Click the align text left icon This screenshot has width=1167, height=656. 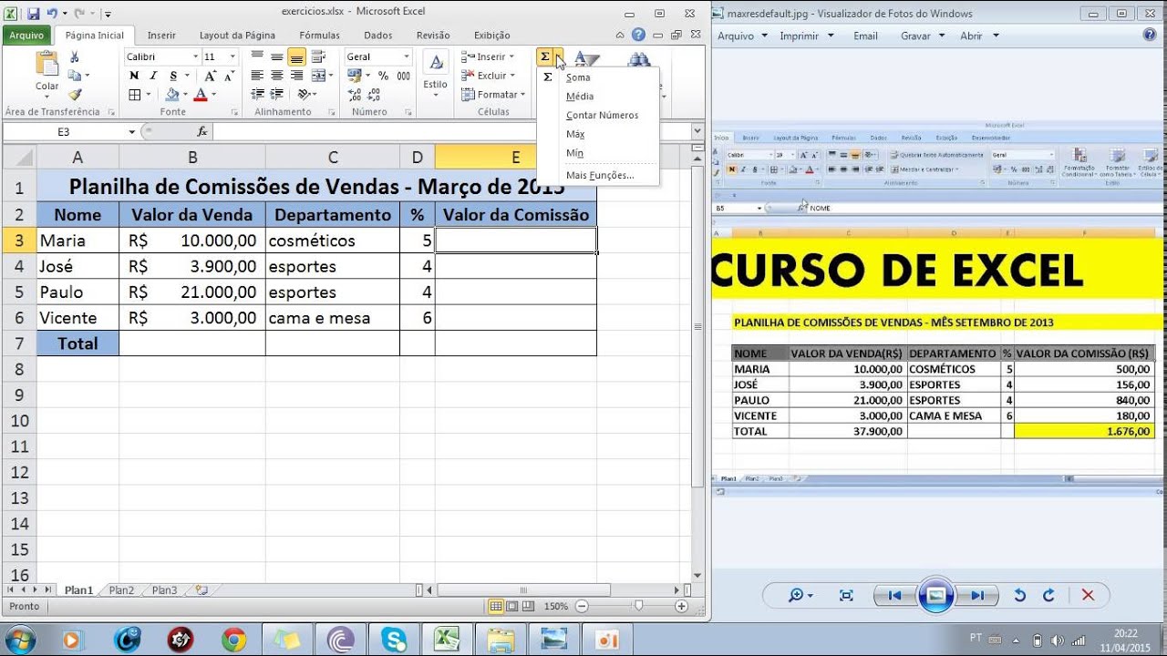[x=257, y=76]
